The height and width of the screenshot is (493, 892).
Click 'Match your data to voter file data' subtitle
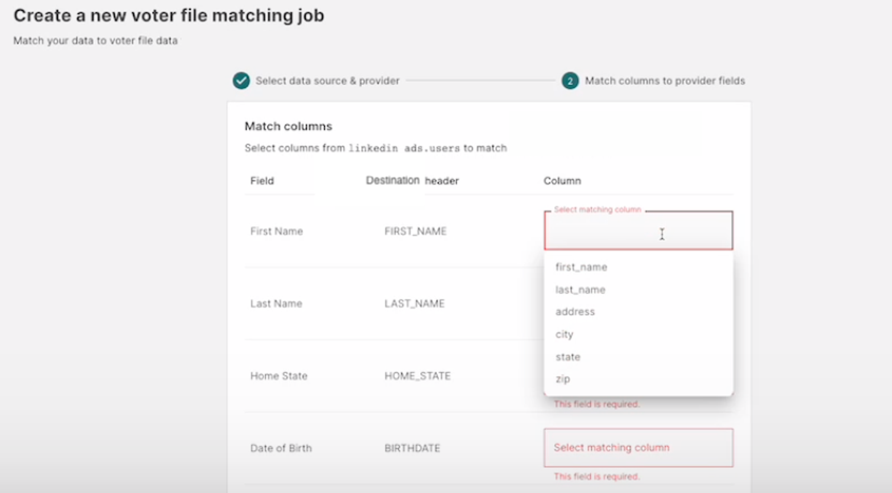(x=95, y=41)
